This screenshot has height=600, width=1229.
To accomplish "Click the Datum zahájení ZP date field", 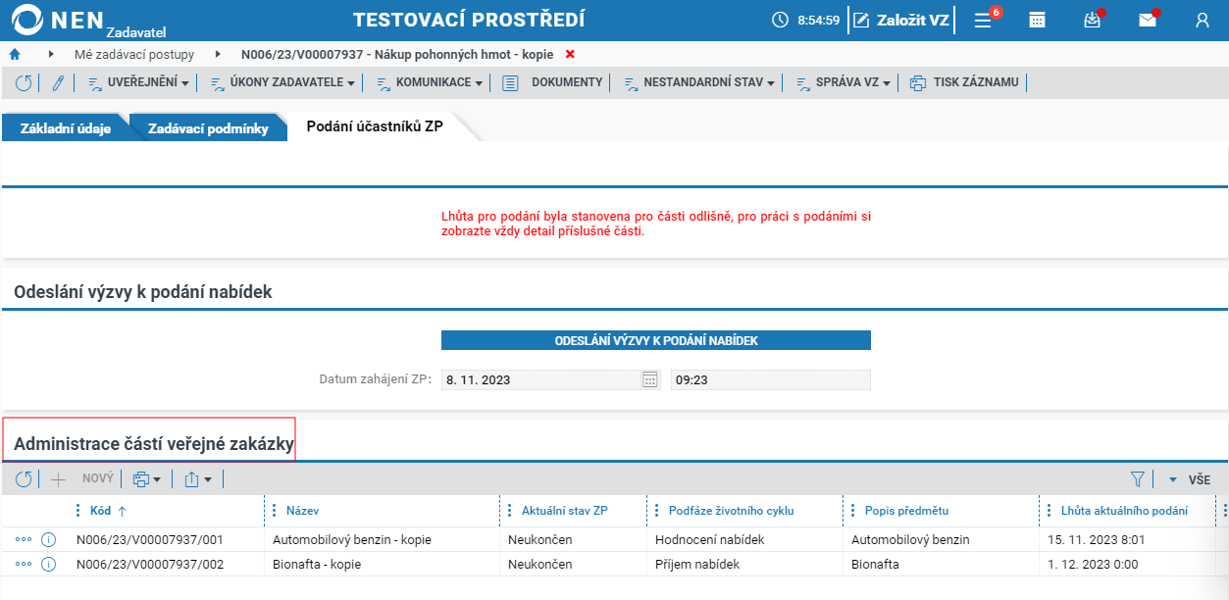I will 540,379.
